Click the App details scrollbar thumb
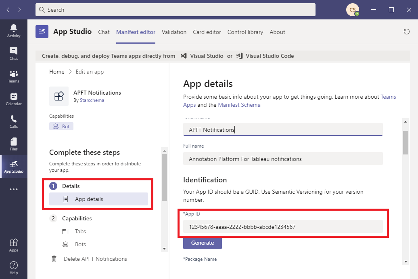The width and height of the screenshot is (418, 279). point(405,142)
